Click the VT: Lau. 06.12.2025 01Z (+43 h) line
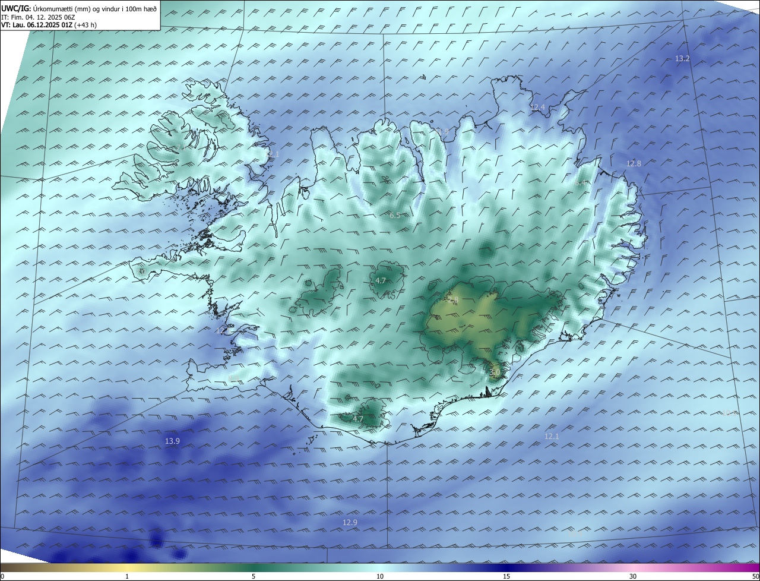Image resolution: width=760 pixels, height=581 pixels. pyautogui.click(x=49, y=25)
